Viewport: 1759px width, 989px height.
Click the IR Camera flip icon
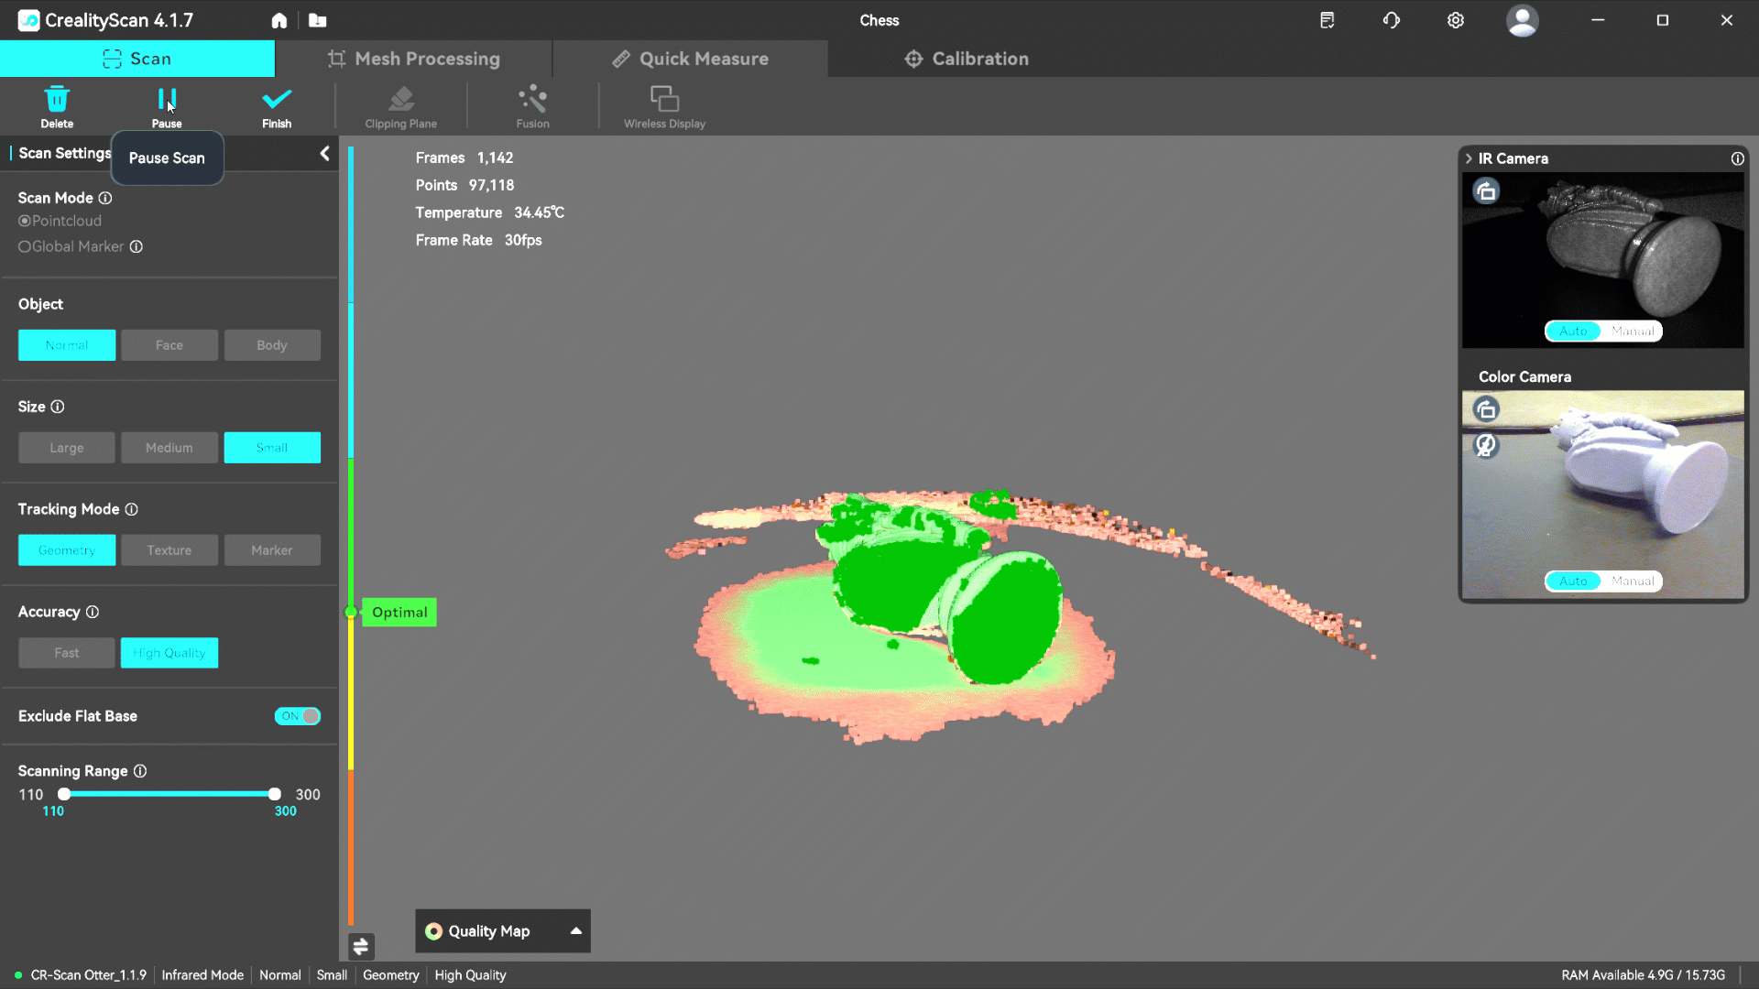coord(1486,191)
